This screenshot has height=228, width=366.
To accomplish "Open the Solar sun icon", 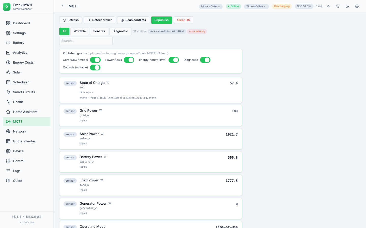I will pyautogui.click(x=8, y=72).
